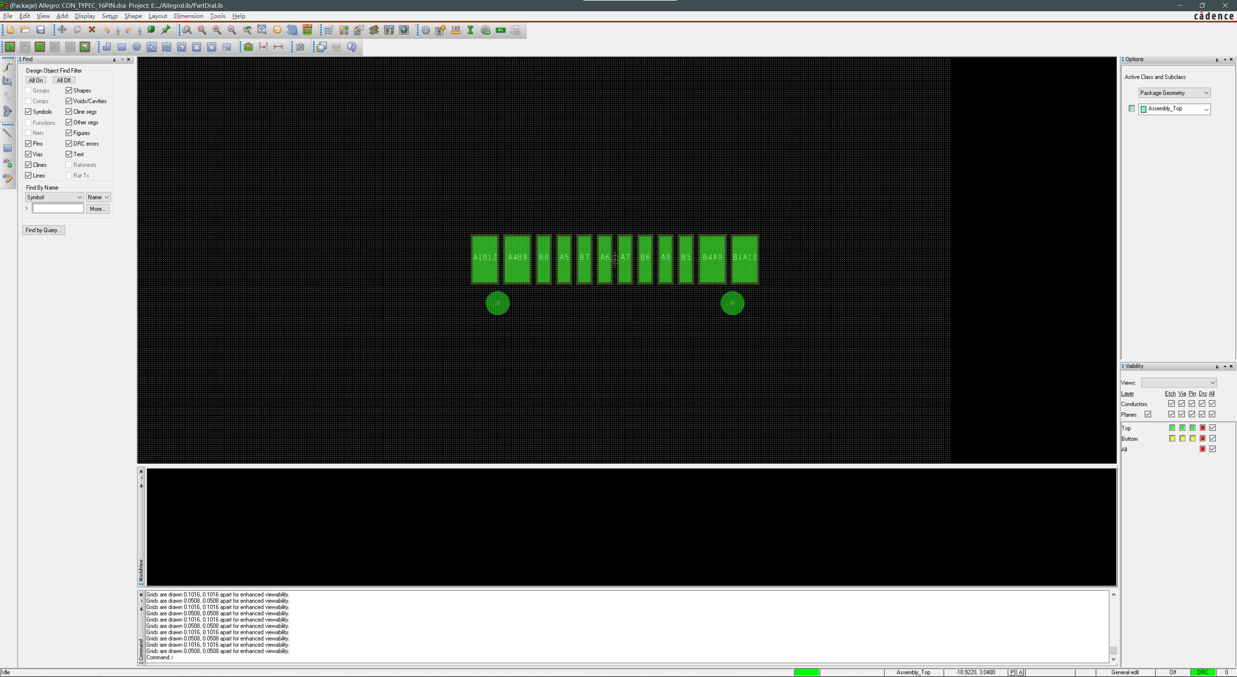
Task: Open the 3D viewer icon
Action: 292,30
